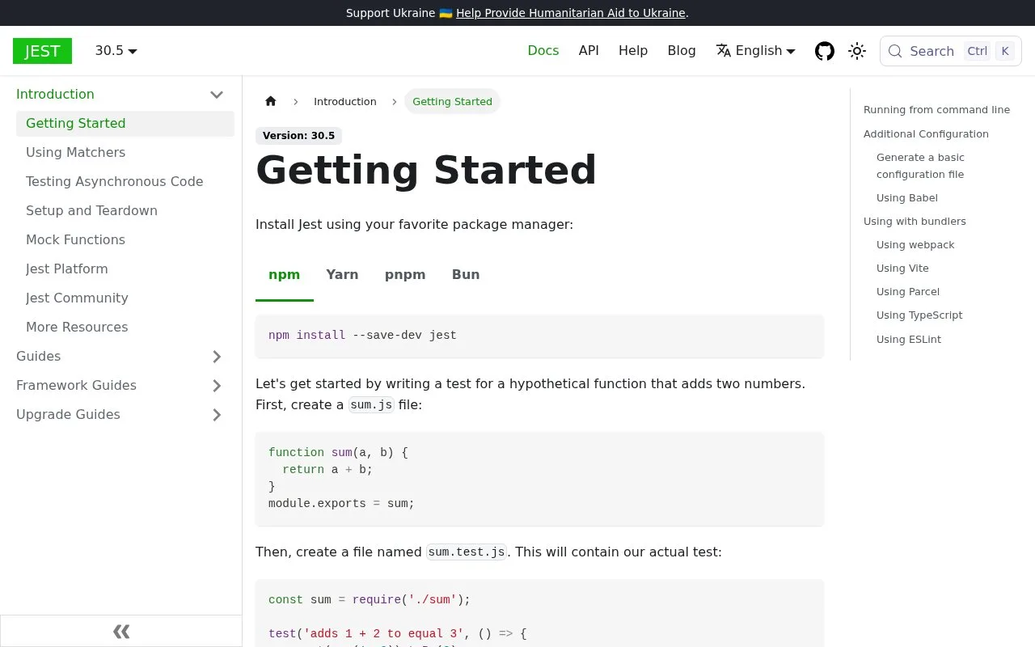Open Jest Platform in the sidebar

(x=125, y=269)
